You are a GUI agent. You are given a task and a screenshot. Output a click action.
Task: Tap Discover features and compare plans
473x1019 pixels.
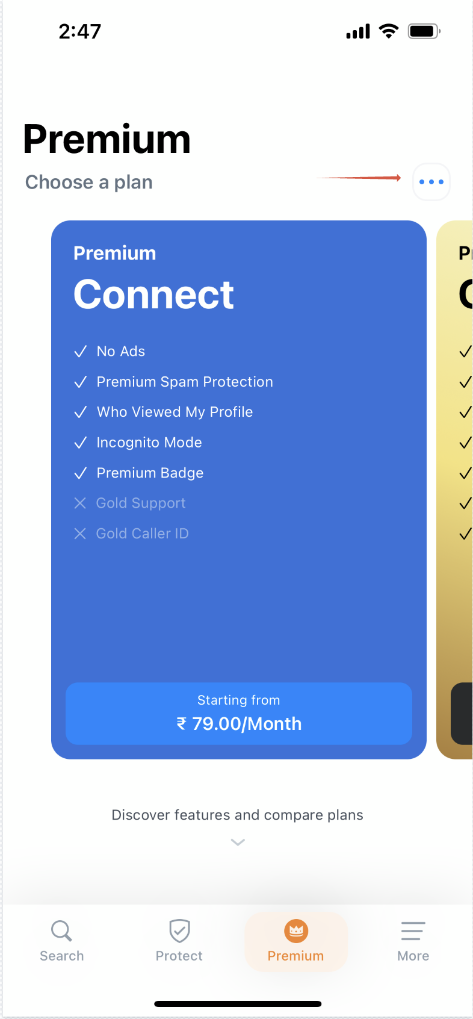click(x=237, y=815)
